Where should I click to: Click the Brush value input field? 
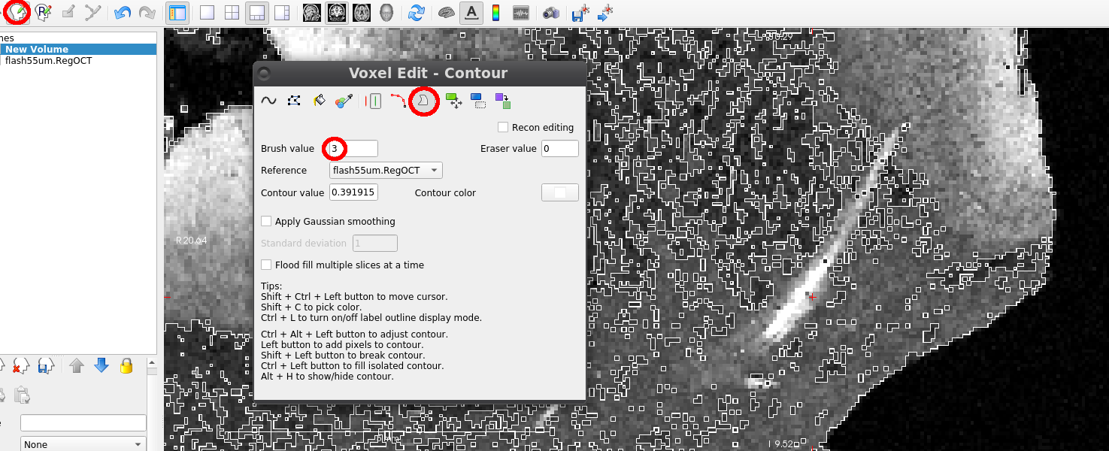353,149
